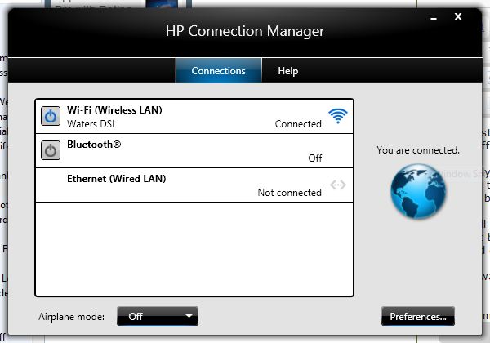Turn off Wi-Fi using its power button
This screenshot has height=343, width=490.
point(51,117)
